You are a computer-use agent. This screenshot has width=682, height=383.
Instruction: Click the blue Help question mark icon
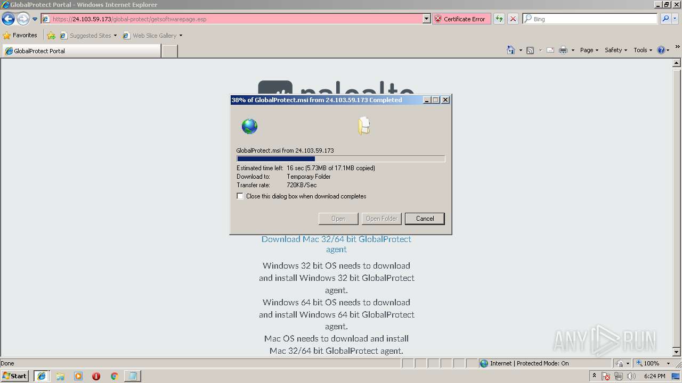[661, 50]
